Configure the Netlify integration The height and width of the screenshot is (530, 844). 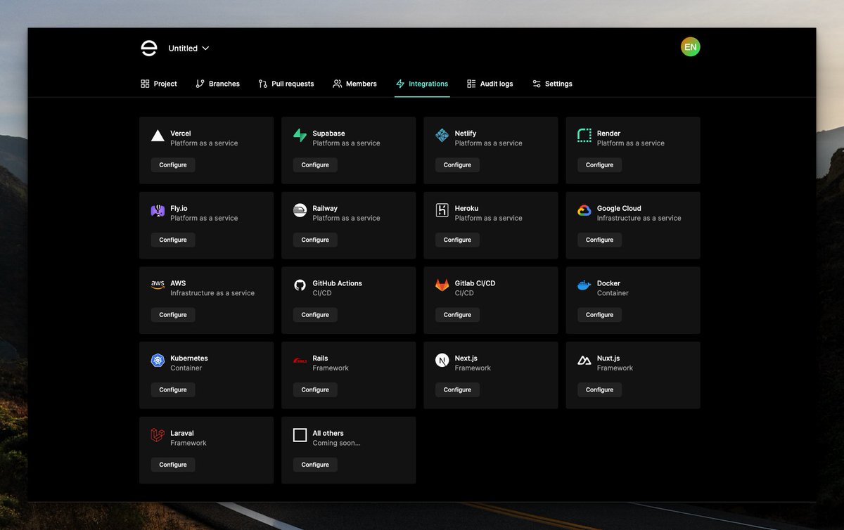point(457,165)
